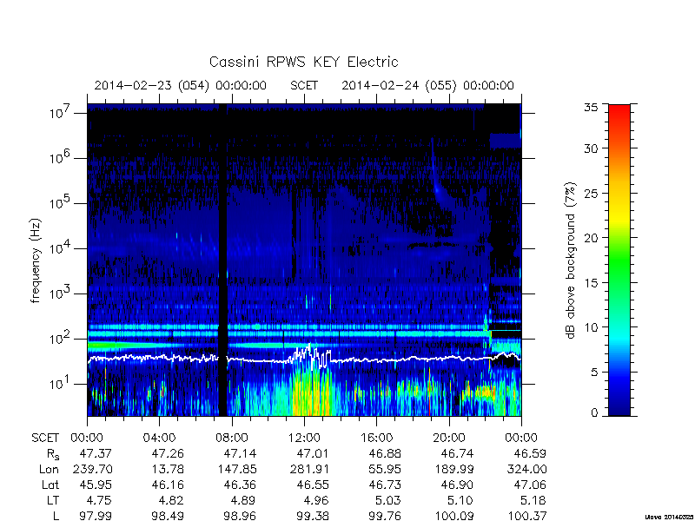695x521 pixels.
Task: Select the L value 100.37
Action: [526, 516]
